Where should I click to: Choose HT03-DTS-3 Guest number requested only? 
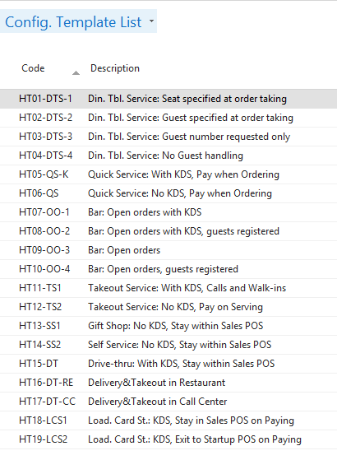coord(168,137)
